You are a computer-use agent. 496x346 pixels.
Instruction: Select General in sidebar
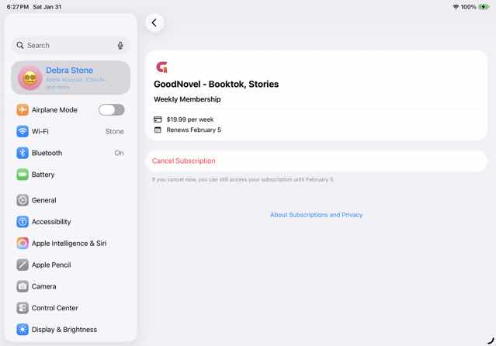tap(70, 200)
